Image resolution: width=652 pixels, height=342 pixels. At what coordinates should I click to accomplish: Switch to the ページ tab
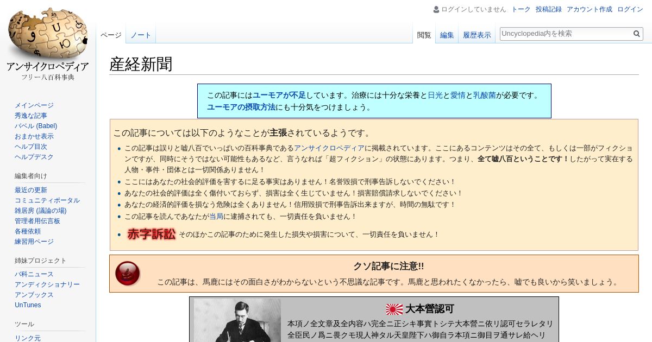pos(111,35)
